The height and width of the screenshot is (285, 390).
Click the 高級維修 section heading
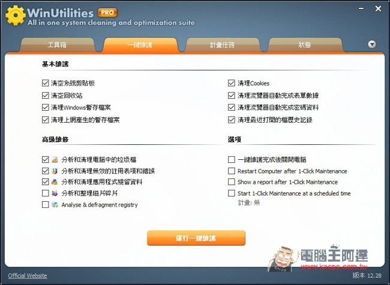[55, 140]
